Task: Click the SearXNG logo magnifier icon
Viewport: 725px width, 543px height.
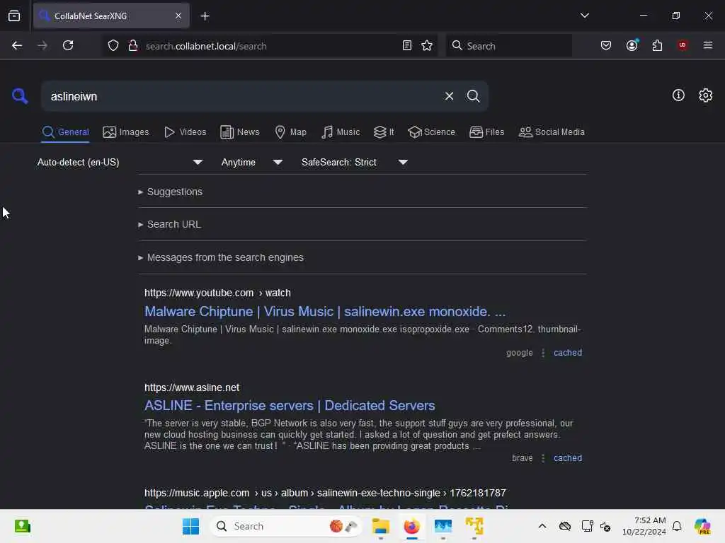Action: point(19,96)
